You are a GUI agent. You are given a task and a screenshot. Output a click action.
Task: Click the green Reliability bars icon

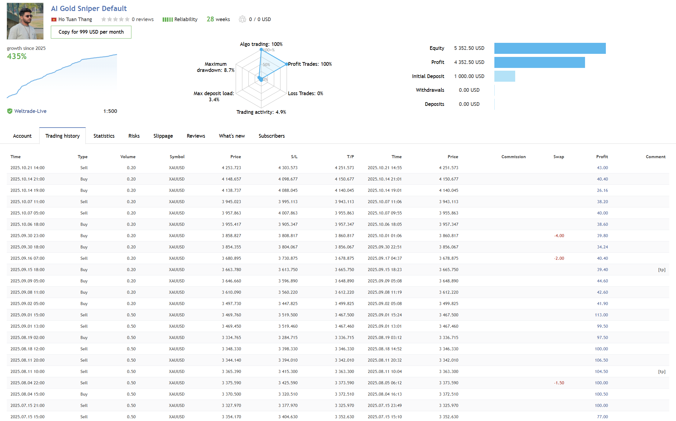[168, 20]
